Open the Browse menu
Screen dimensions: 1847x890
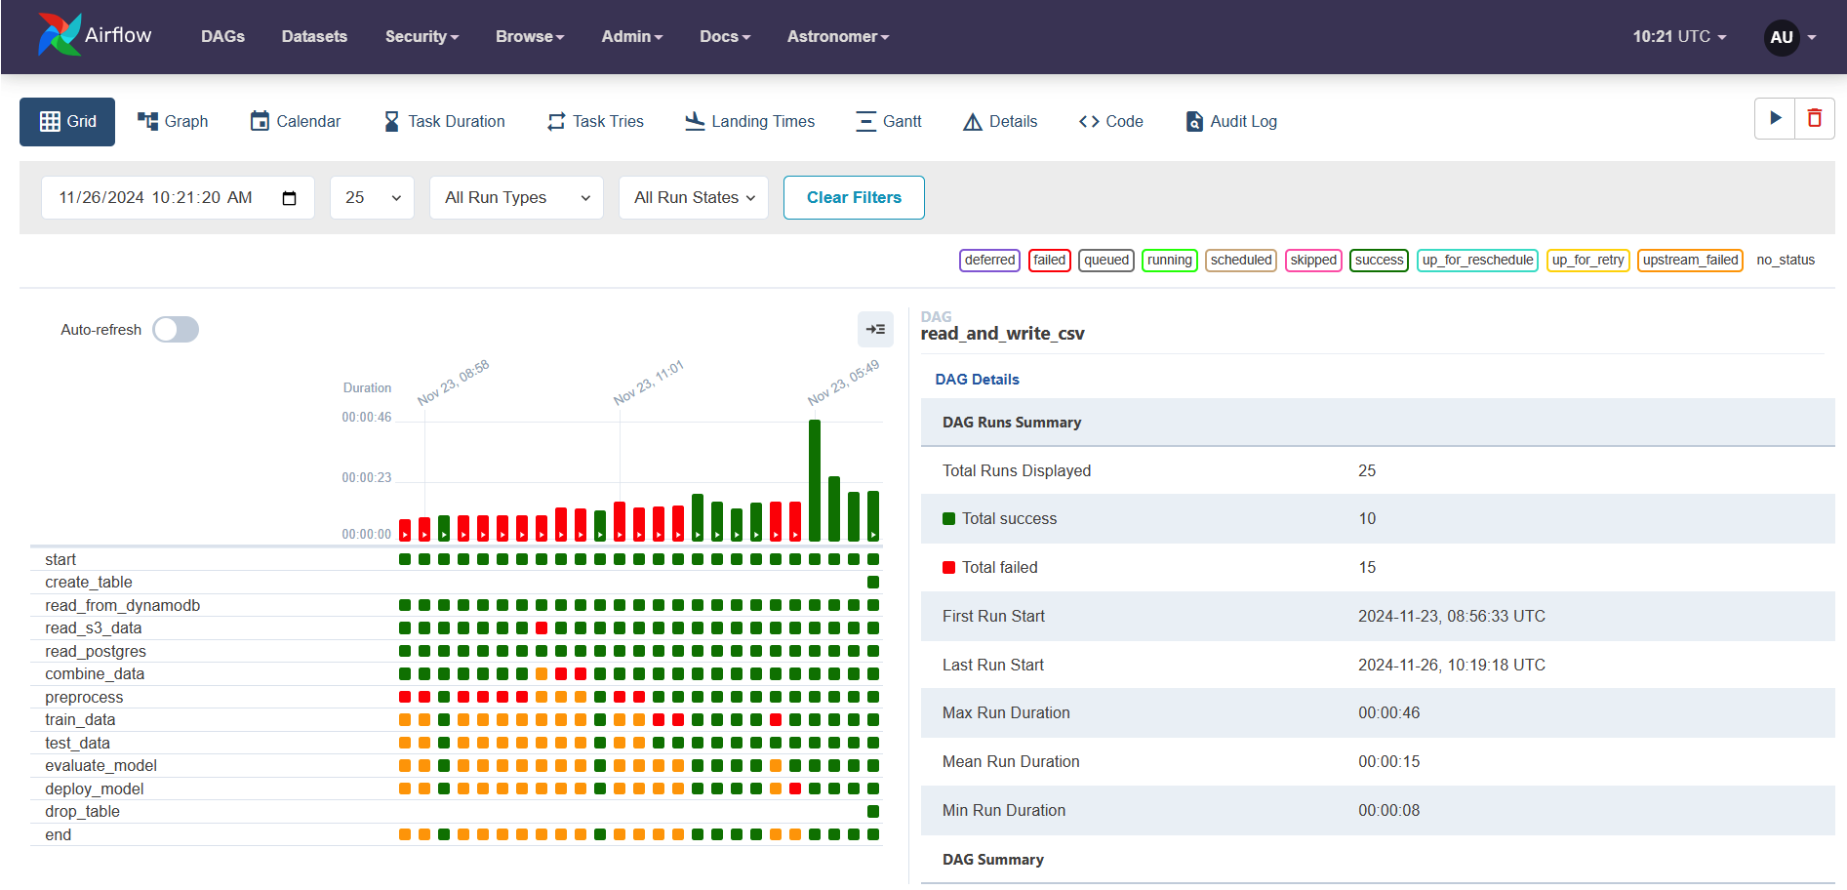coord(529,37)
